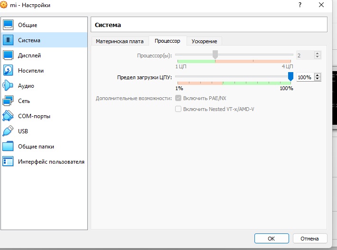Image resolution: width=337 pixels, height=250 pixels.
Task: Toggle the Включить PAE/NX checkbox
Action: click(x=178, y=98)
